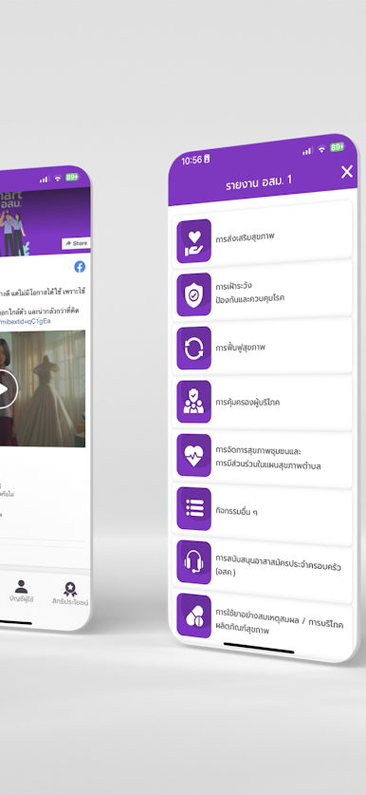Switch to สิทธิประโยชน์ tab on left phone

[x=70, y=595]
